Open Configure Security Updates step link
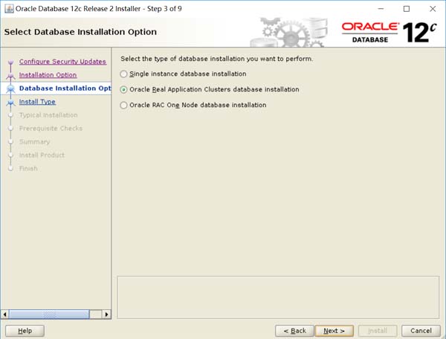446x339 pixels. pyautogui.click(x=62, y=62)
